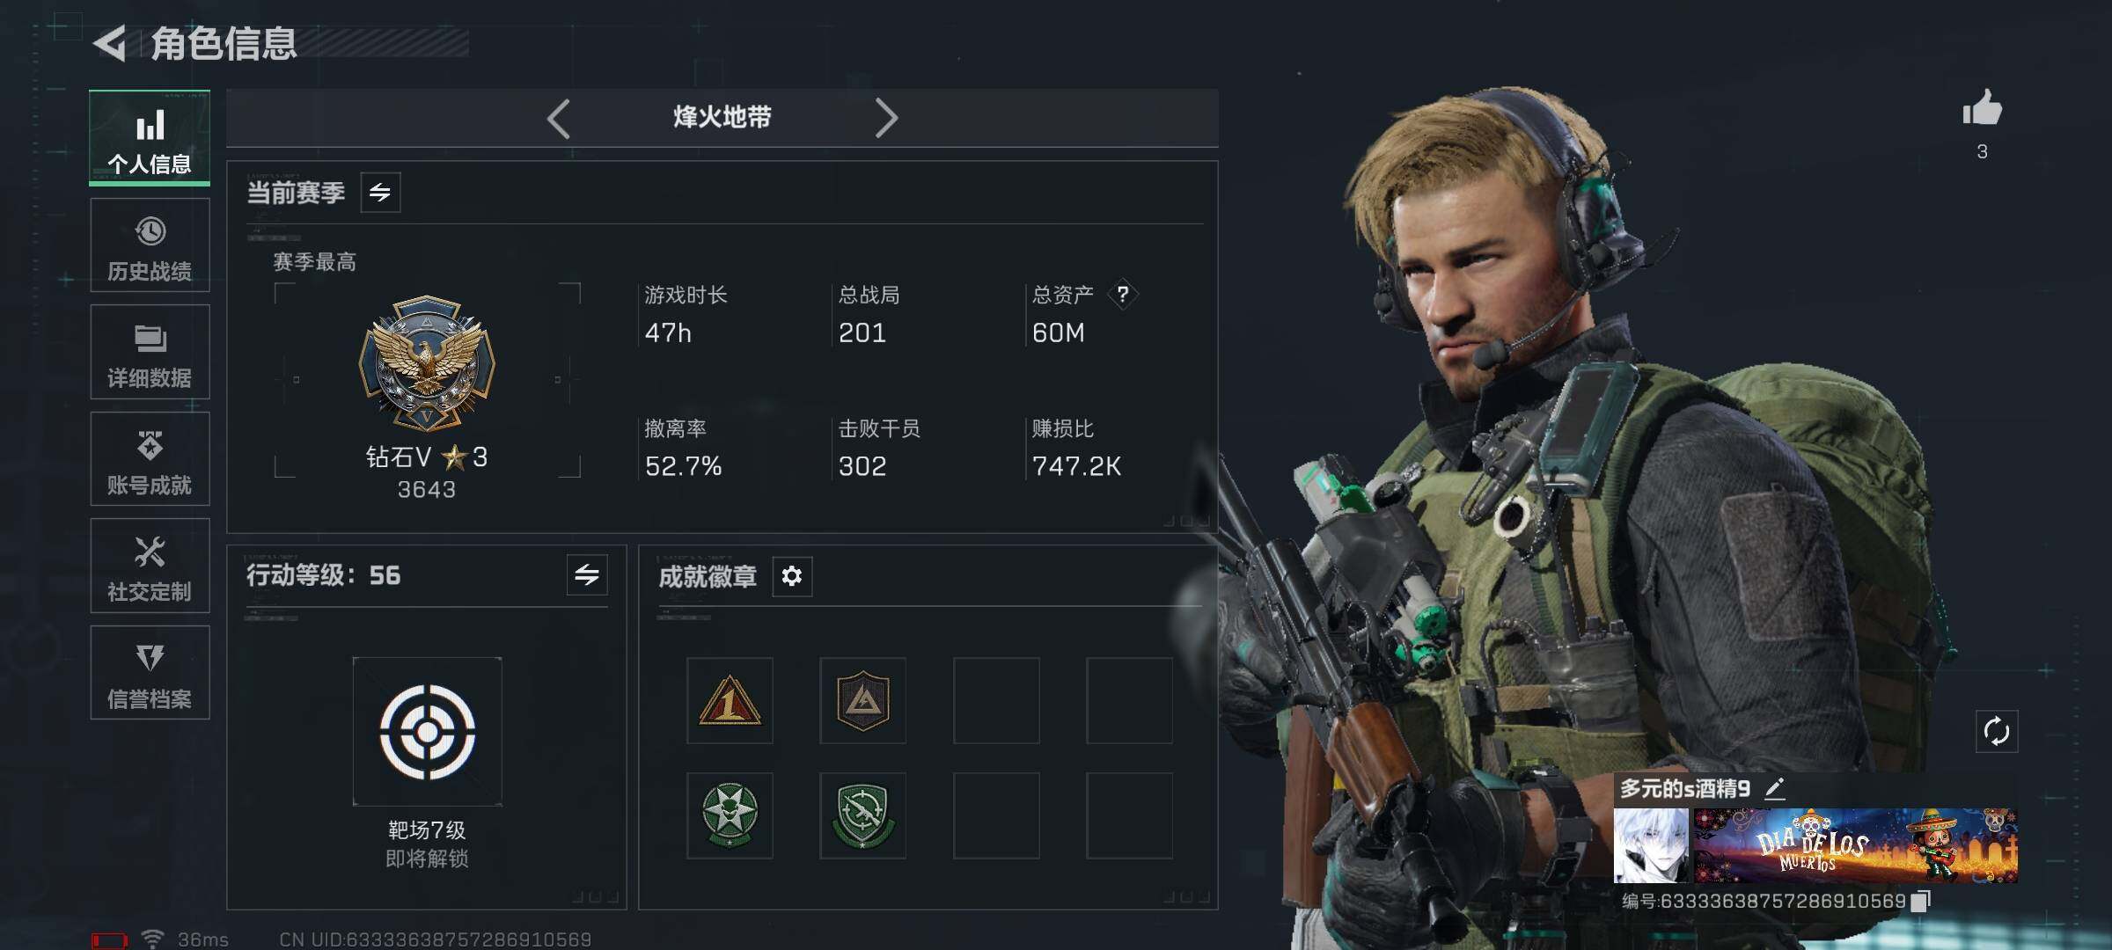Open the 成就徽章 gear settings icon

coord(792,576)
